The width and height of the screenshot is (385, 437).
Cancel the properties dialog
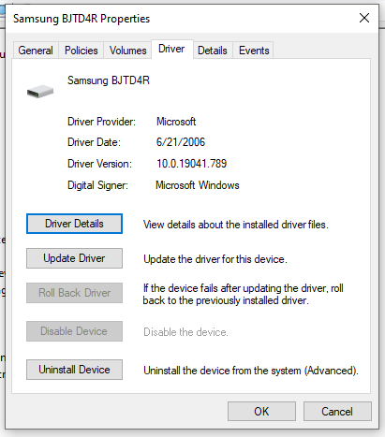[337, 412]
